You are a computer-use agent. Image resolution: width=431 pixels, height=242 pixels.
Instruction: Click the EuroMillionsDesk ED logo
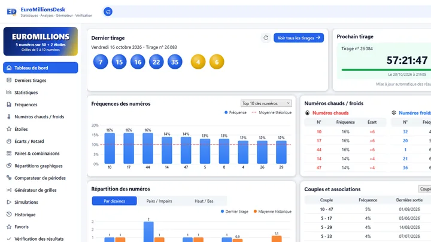coord(11,12)
